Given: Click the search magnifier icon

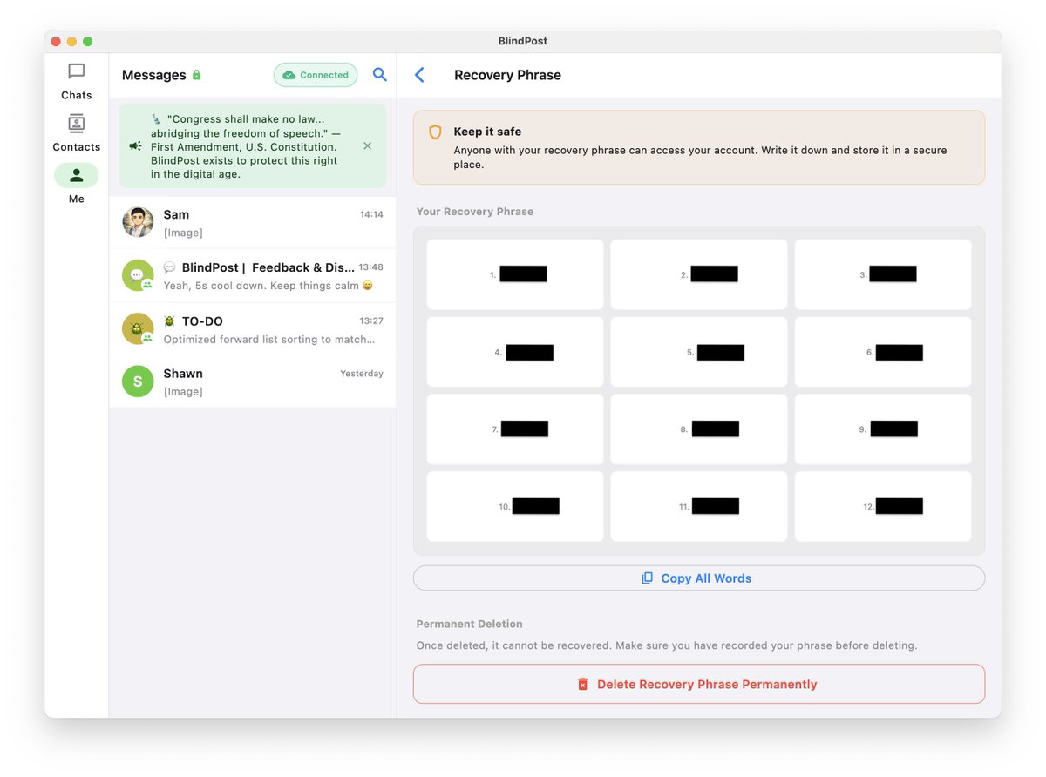Looking at the screenshot, I should (380, 75).
